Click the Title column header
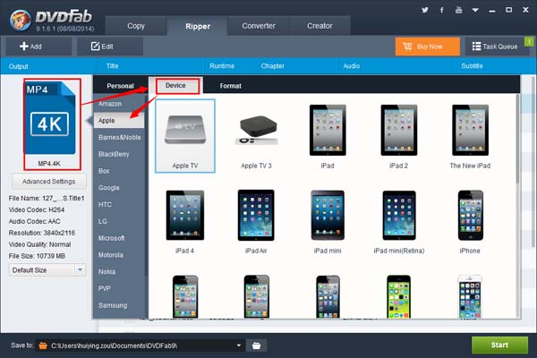The height and width of the screenshot is (358, 537). tap(113, 66)
